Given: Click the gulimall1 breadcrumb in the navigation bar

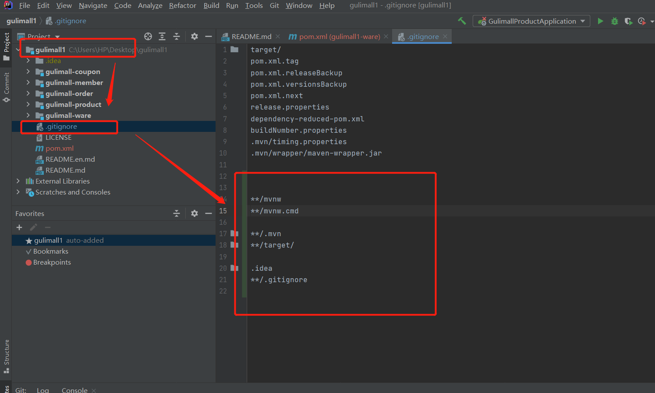Looking at the screenshot, I should coord(21,21).
